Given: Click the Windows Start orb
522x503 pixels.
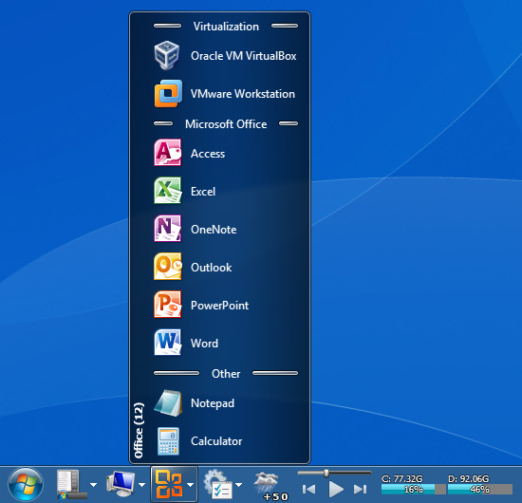Looking at the screenshot, I should coord(26,485).
